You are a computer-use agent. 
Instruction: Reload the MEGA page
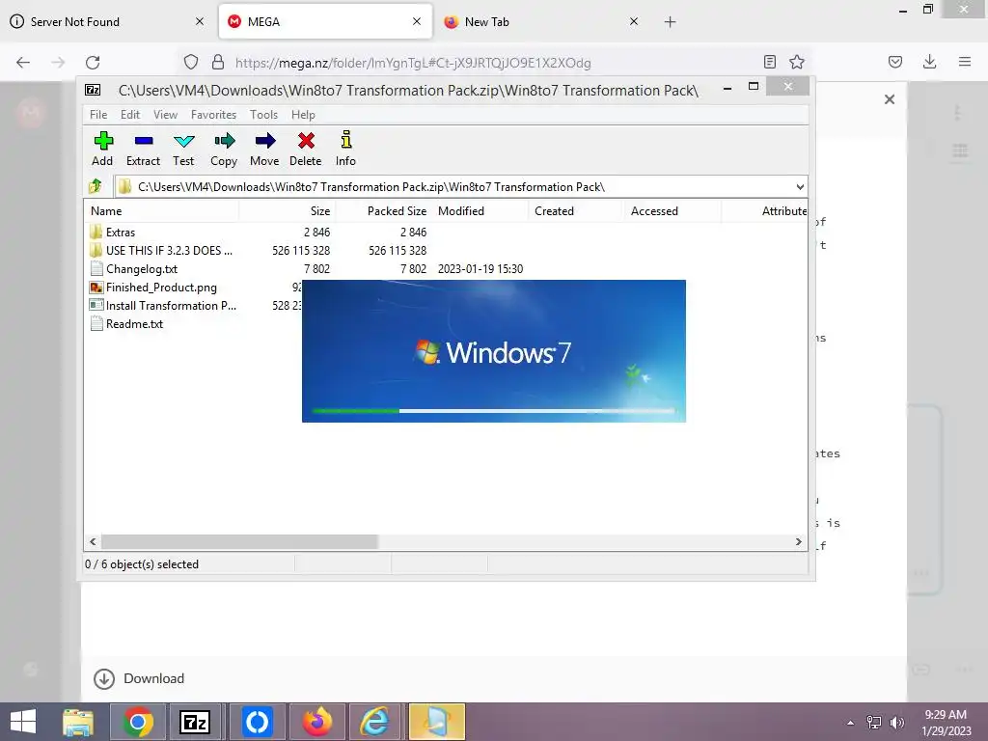click(x=93, y=63)
